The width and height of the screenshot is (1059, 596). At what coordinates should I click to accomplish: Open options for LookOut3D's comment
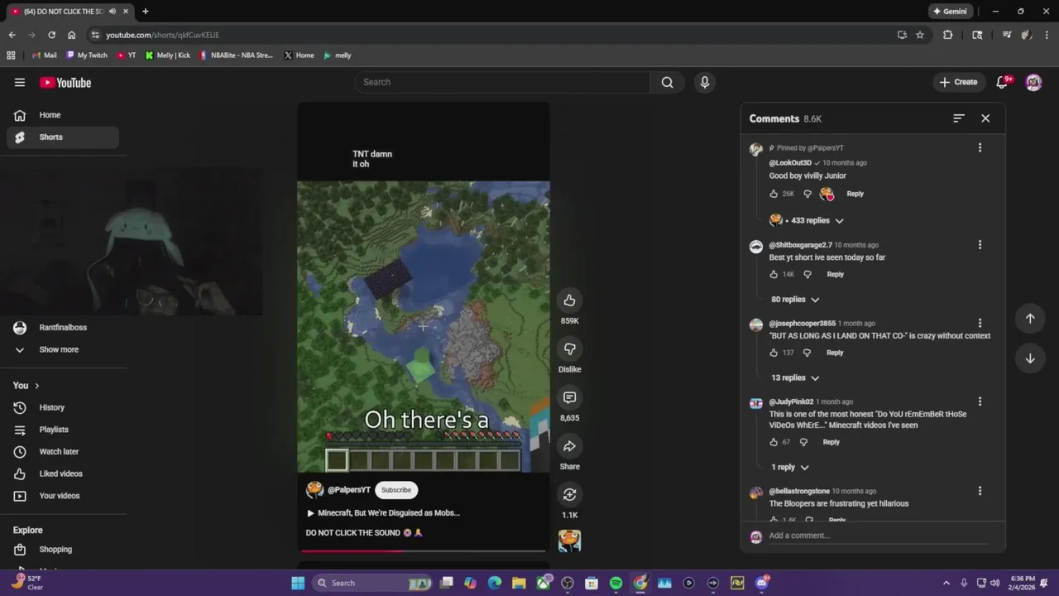tap(980, 147)
